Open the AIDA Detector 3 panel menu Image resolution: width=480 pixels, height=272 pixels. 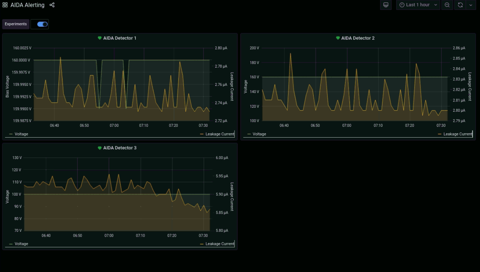[x=120, y=148]
